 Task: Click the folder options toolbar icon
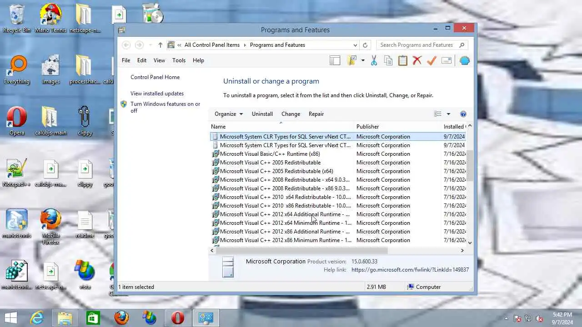tap(352, 60)
